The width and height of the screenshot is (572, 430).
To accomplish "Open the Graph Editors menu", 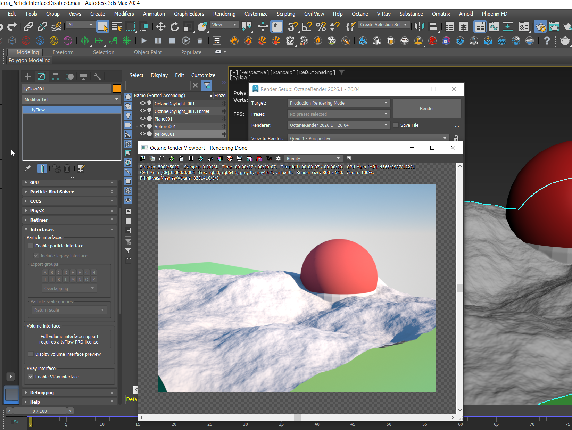I will click(189, 14).
